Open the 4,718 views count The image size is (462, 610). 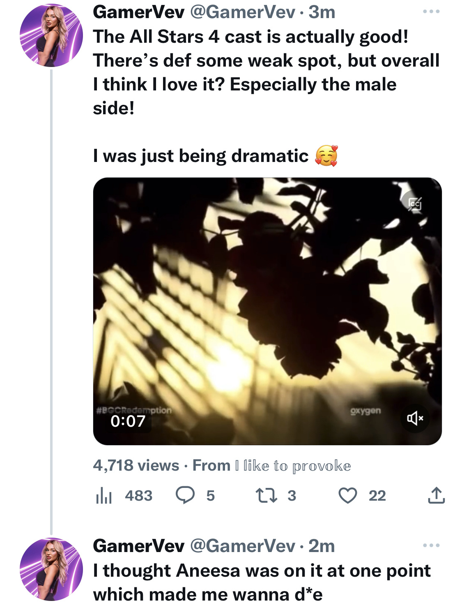coord(136,465)
